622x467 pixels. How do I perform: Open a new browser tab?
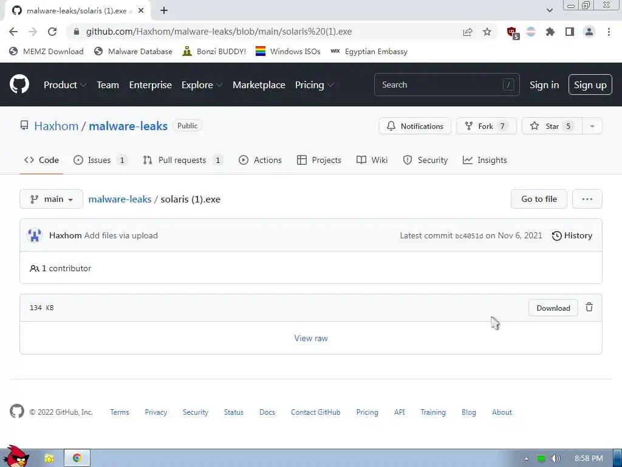point(164,11)
